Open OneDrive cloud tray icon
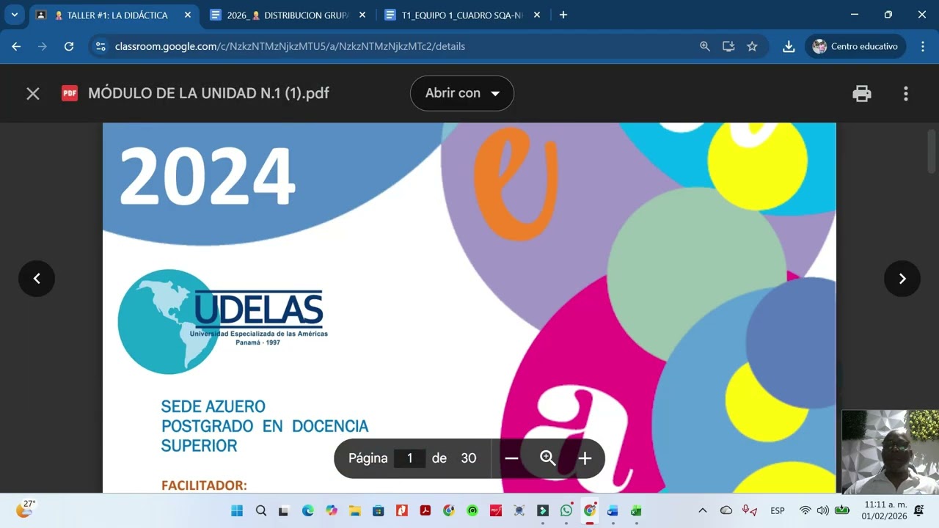The width and height of the screenshot is (939, 528). pos(726,510)
